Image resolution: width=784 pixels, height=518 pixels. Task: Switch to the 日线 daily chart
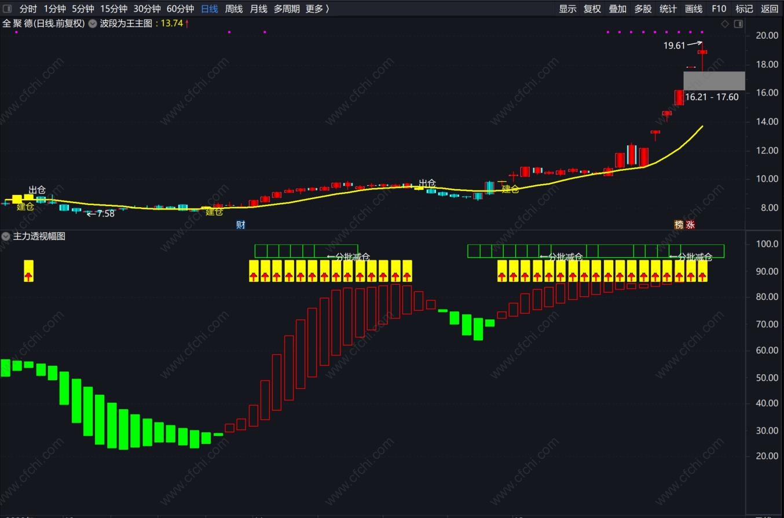point(210,9)
